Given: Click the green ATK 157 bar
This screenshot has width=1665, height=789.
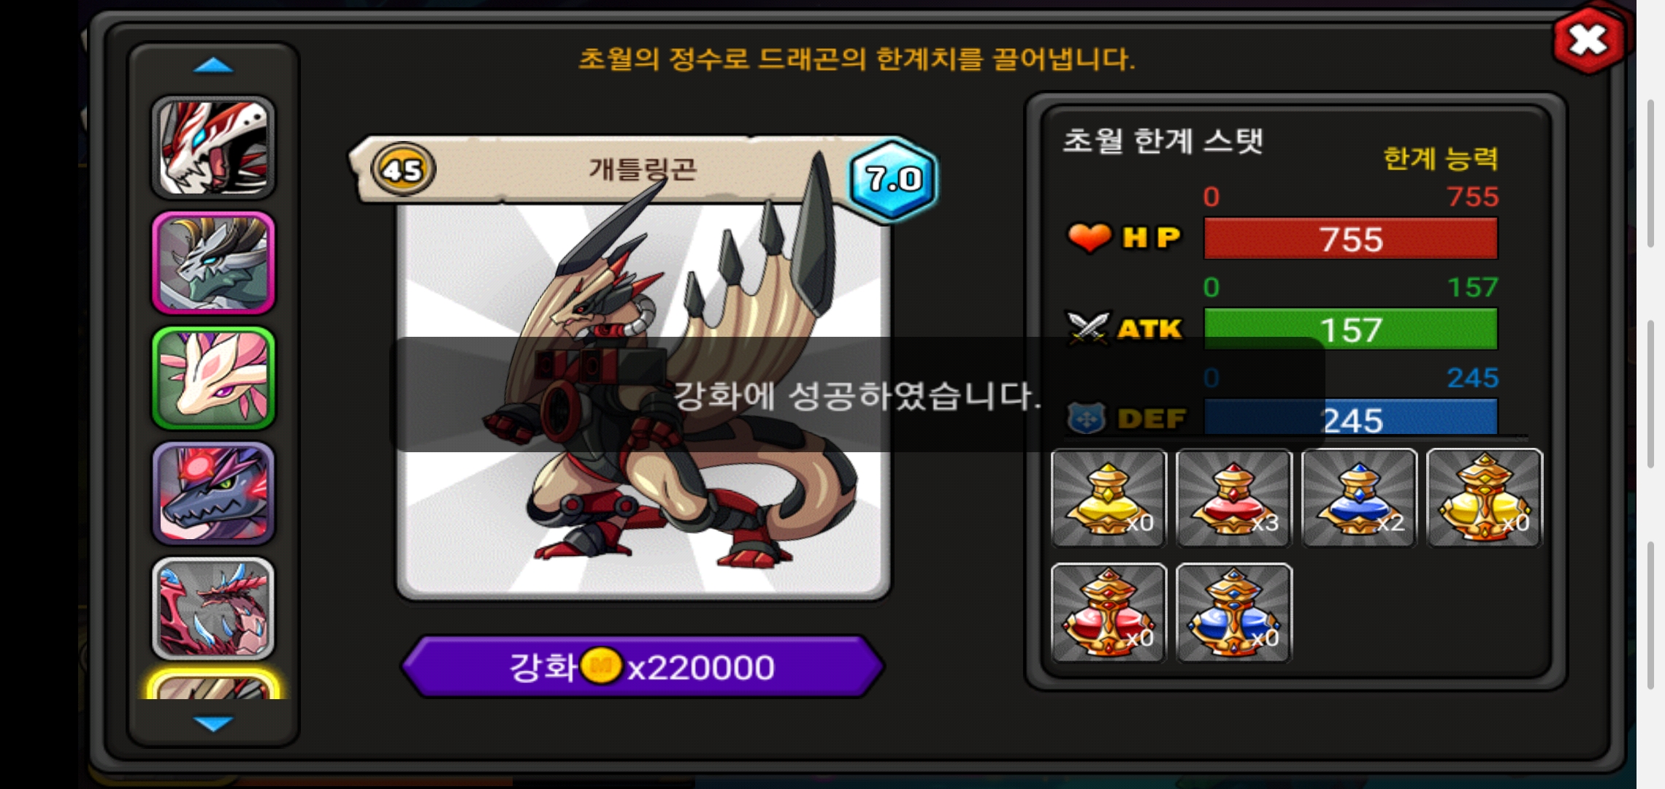Looking at the screenshot, I should click(x=1350, y=329).
